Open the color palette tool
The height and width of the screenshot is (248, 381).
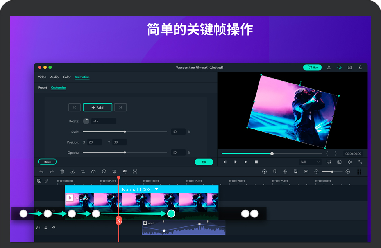(x=104, y=171)
